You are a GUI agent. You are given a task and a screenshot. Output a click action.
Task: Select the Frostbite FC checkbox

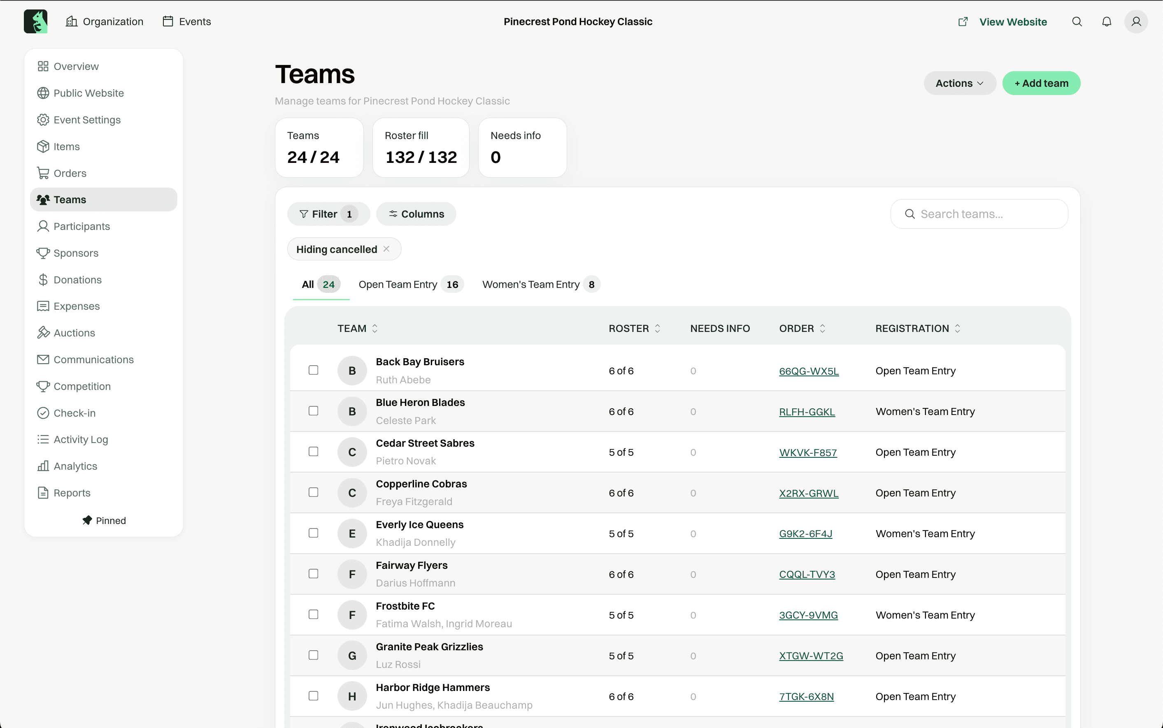(314, 615)
